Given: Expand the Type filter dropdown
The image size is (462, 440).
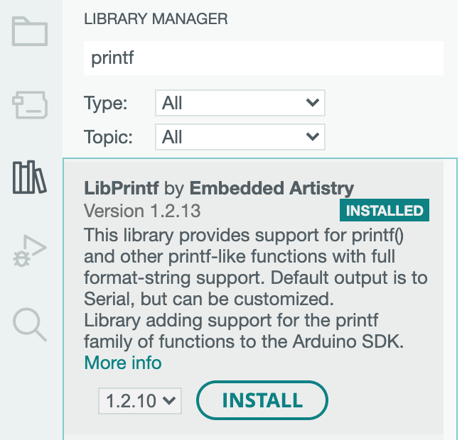Looking at the screenshot, I should coord(240,103).
